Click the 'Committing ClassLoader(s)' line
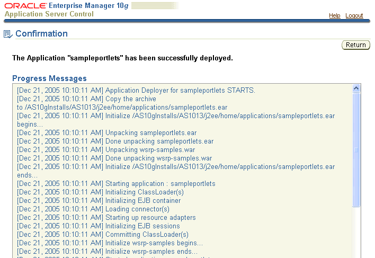The image size is (375, 258). coord(103,234)
